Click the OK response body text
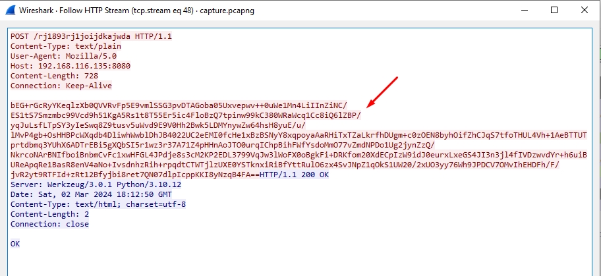This screenshot has width=601, height=276. point(16,244)
